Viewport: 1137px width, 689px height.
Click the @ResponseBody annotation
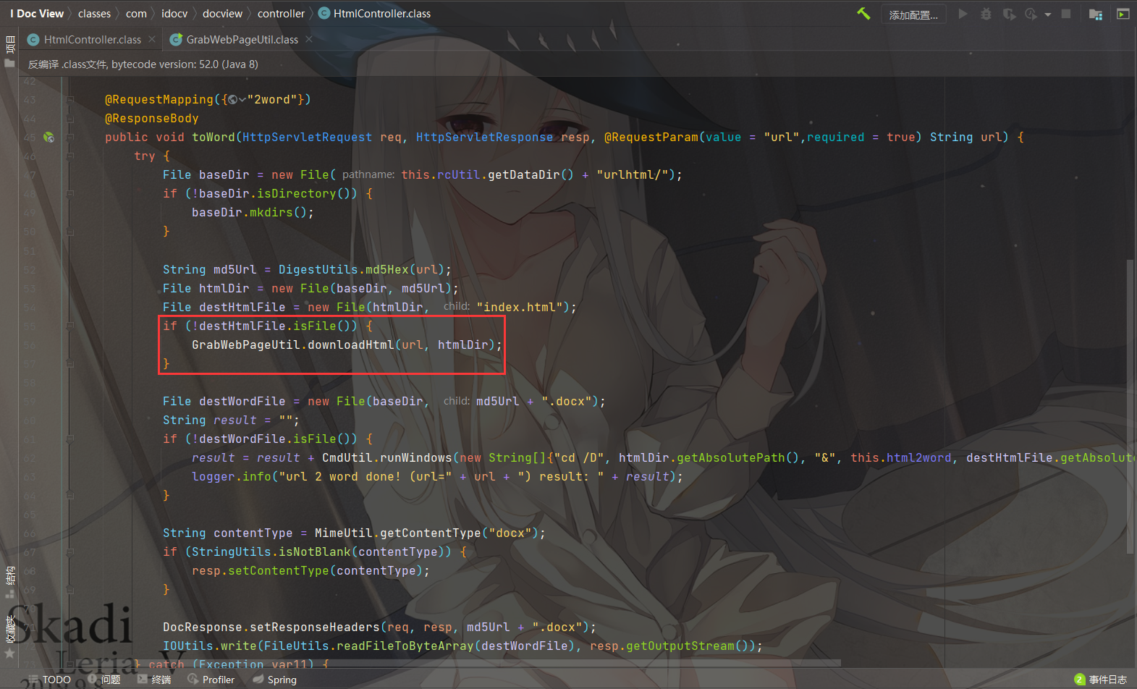[x=151, y=119]
